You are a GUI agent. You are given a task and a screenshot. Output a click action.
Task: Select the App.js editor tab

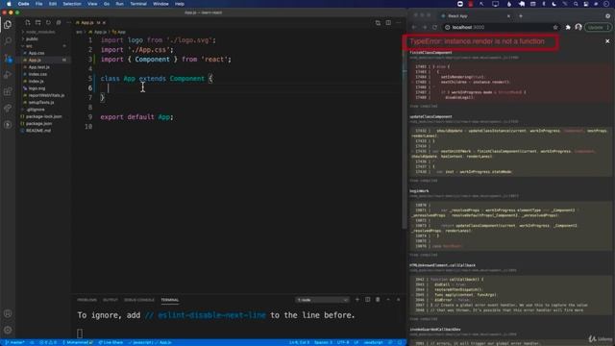pyautogui.click(x=87, y=23)
